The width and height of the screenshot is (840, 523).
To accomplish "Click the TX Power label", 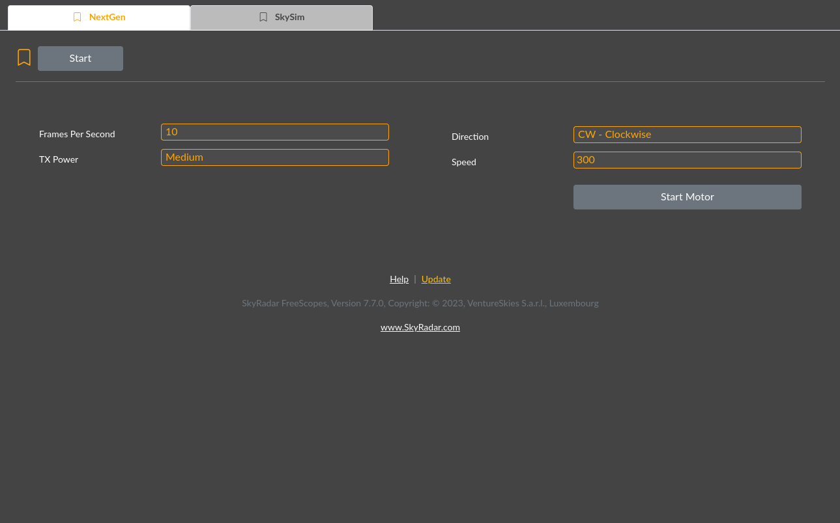I will [59, 159].
